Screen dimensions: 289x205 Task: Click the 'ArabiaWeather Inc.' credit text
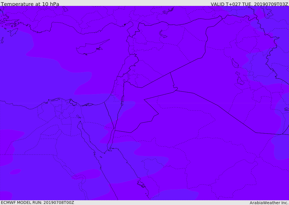click(x=269, y=203)
